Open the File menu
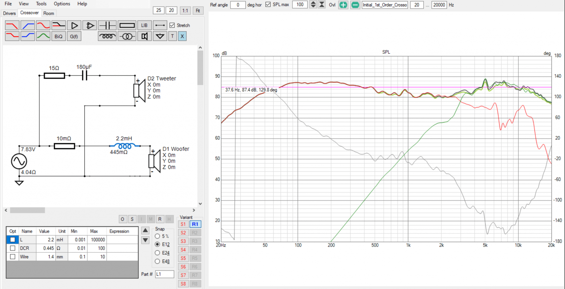This screenshot has height=289, width=565. pos(8,4)
